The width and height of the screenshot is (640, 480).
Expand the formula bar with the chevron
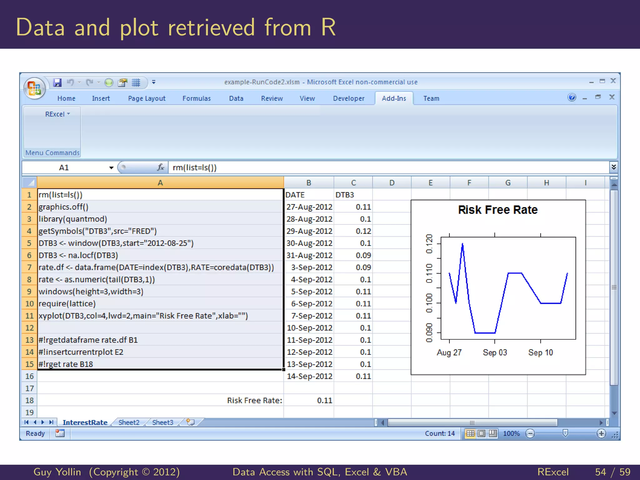pyautogui.click(x=614, y=167)
